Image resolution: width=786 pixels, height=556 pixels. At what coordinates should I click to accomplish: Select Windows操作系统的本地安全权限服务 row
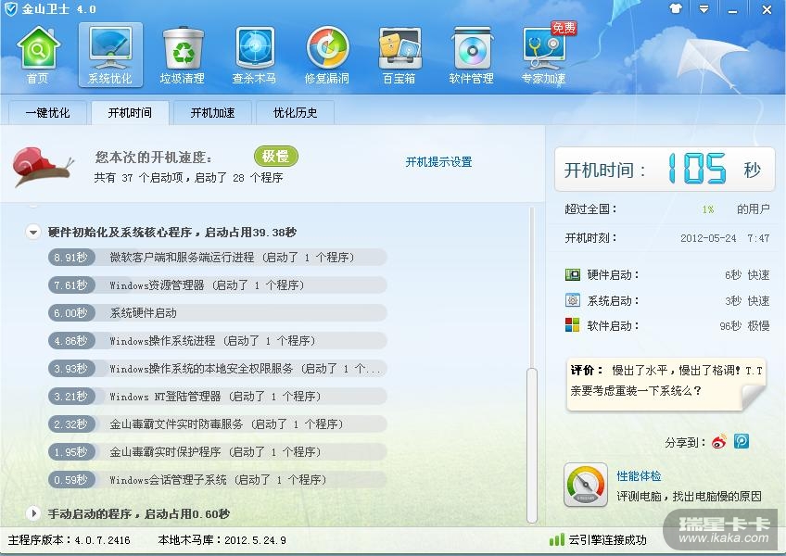[218, 369]
